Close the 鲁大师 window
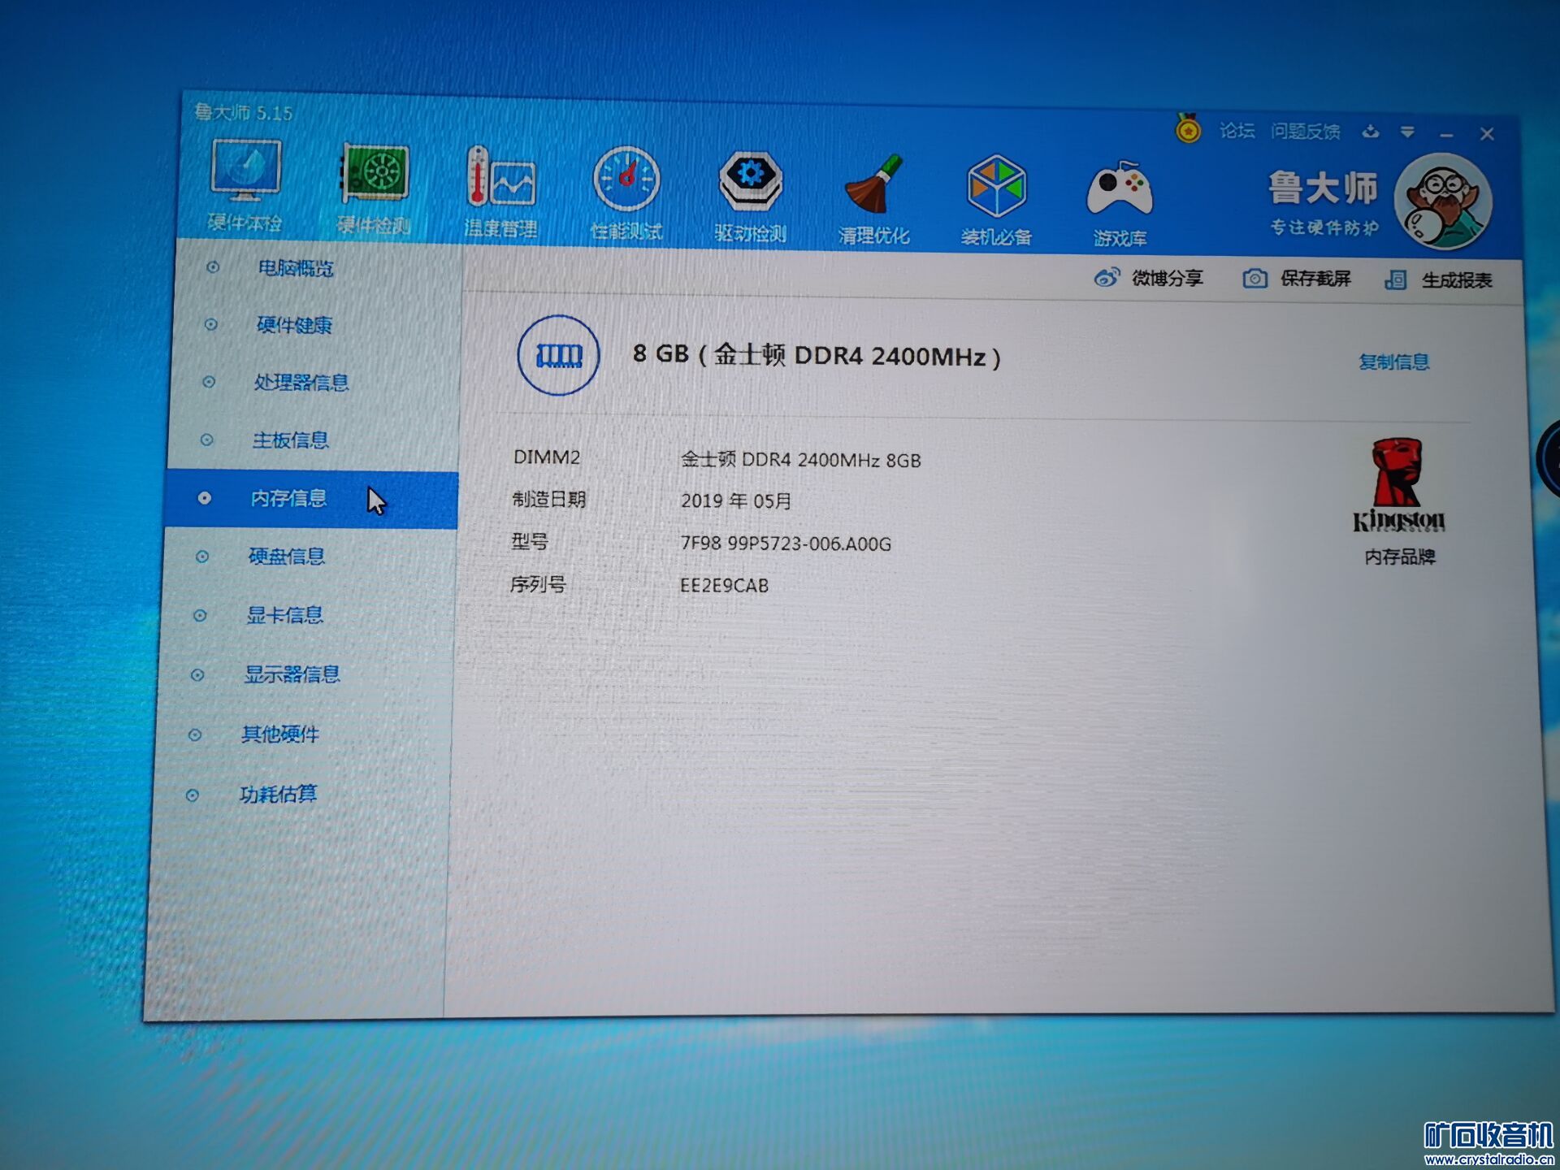The image size is (1560, 1170). [x=1487, y=134]
